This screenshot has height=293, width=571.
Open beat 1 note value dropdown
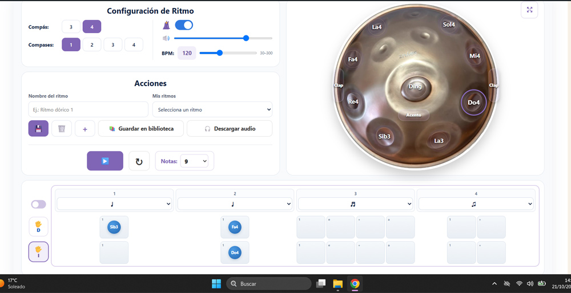click(x=114, y=204)
